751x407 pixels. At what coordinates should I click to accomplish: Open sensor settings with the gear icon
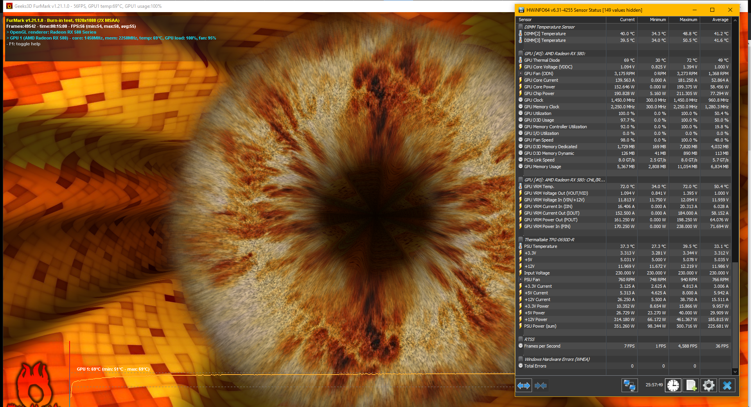point(708,385)
